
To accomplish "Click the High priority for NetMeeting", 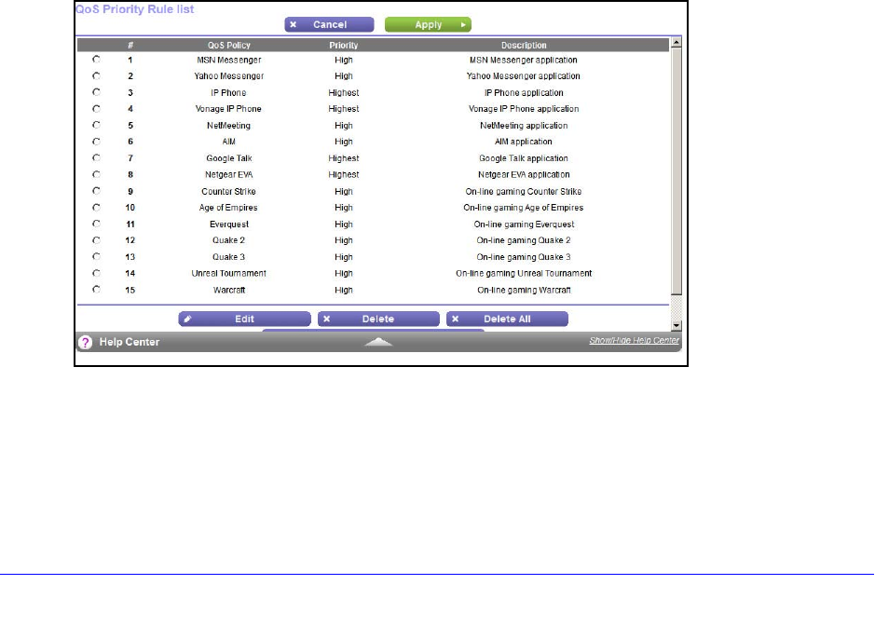I will point(344,126).
